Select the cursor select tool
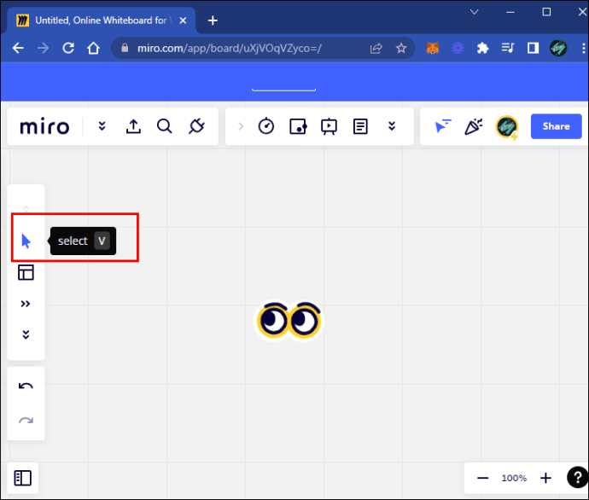The width and height of the screenshot is (589, 500). [x=26, y=241]
